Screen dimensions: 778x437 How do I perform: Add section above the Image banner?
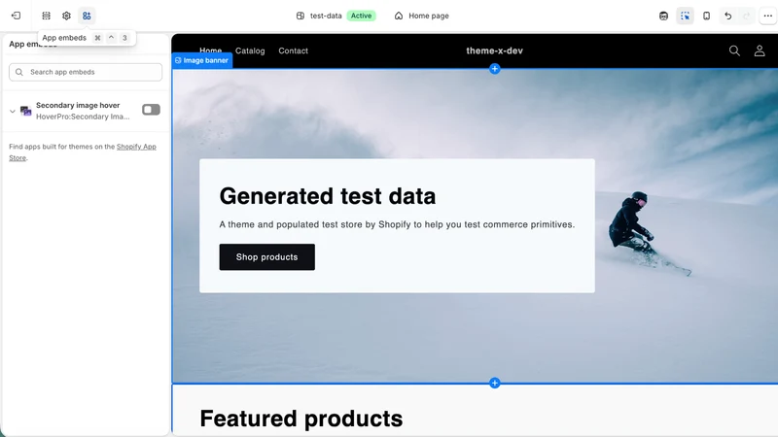point(495,69)
